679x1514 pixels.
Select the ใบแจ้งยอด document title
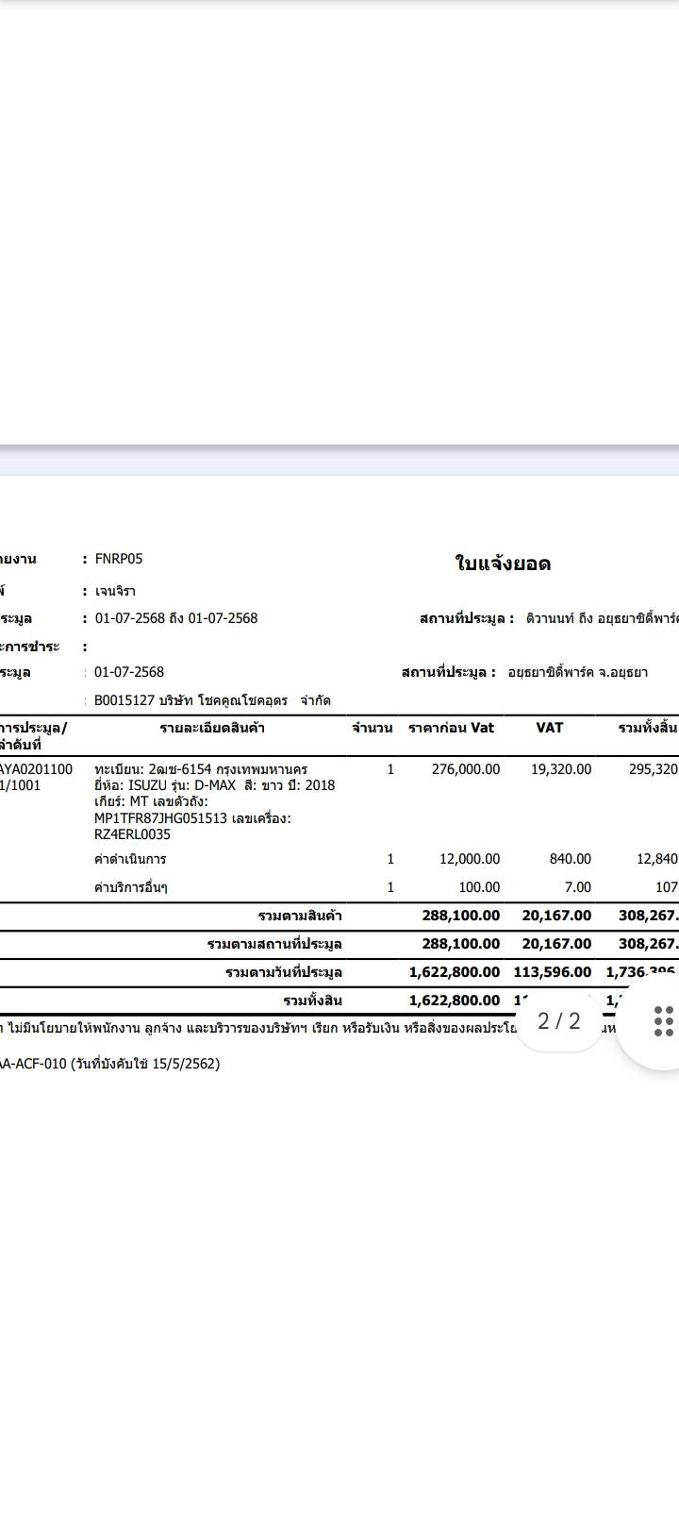point(503,564)
